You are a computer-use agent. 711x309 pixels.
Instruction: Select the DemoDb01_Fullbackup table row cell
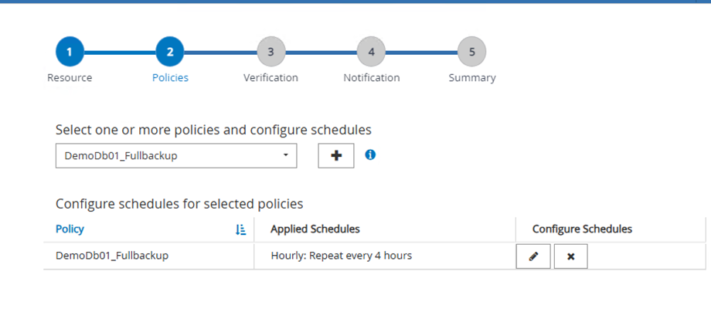tap(112, 256)
